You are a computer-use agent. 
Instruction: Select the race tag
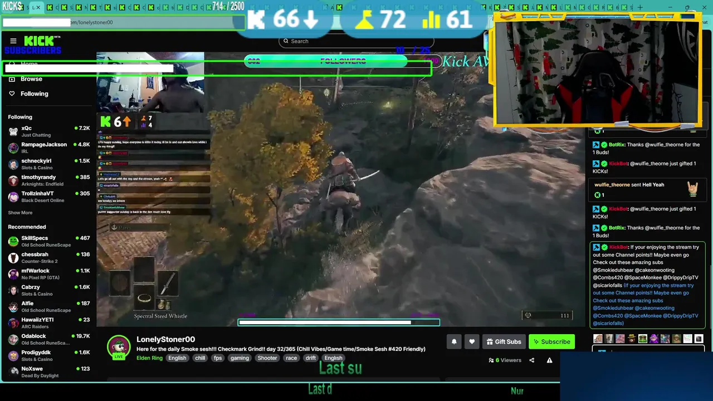point(291,358)
